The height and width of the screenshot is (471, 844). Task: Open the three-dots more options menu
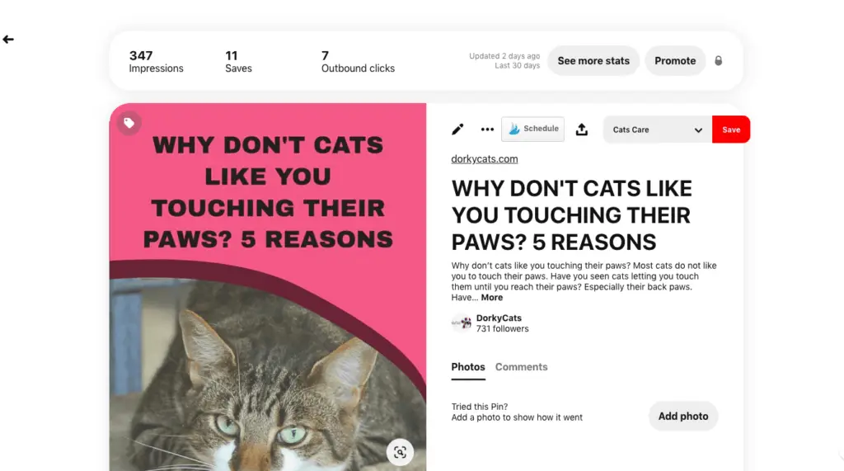[x=487, y=130]
